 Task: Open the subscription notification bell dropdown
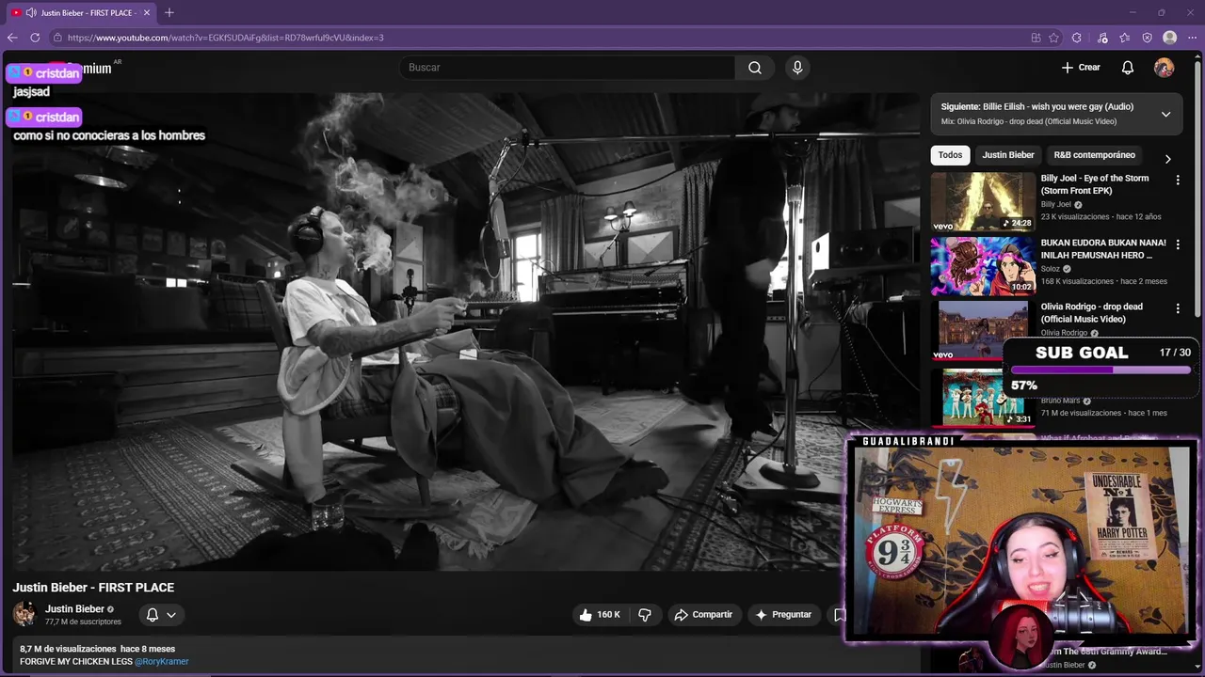point(161,615)
